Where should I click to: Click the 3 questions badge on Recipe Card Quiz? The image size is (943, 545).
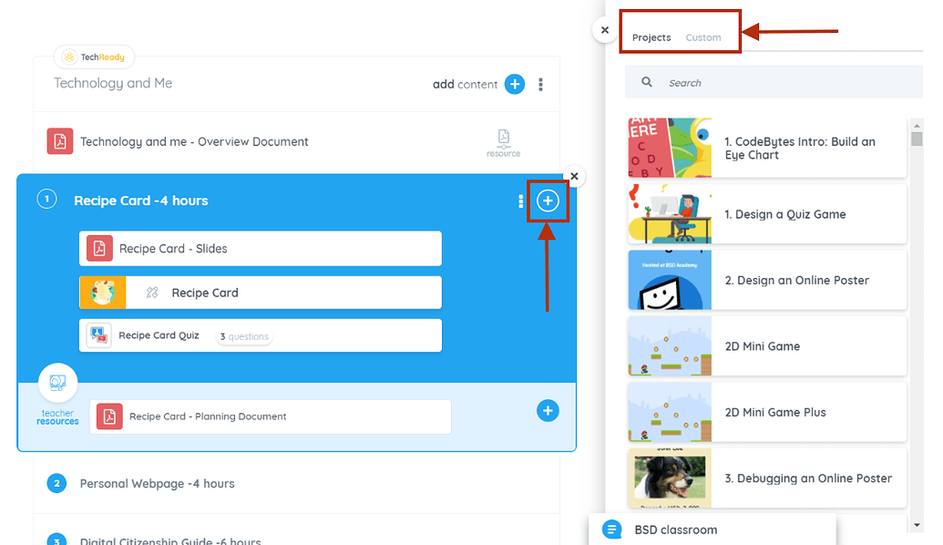pyautogui.click(x=244, y=336)
